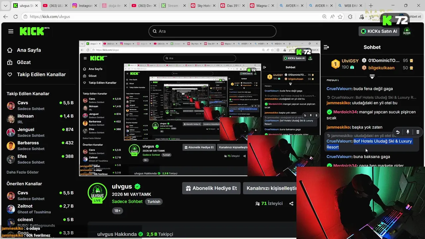Switch to Instagram browser tab
The width and height of the screenshot is (425, 239).
pos(85,6)
